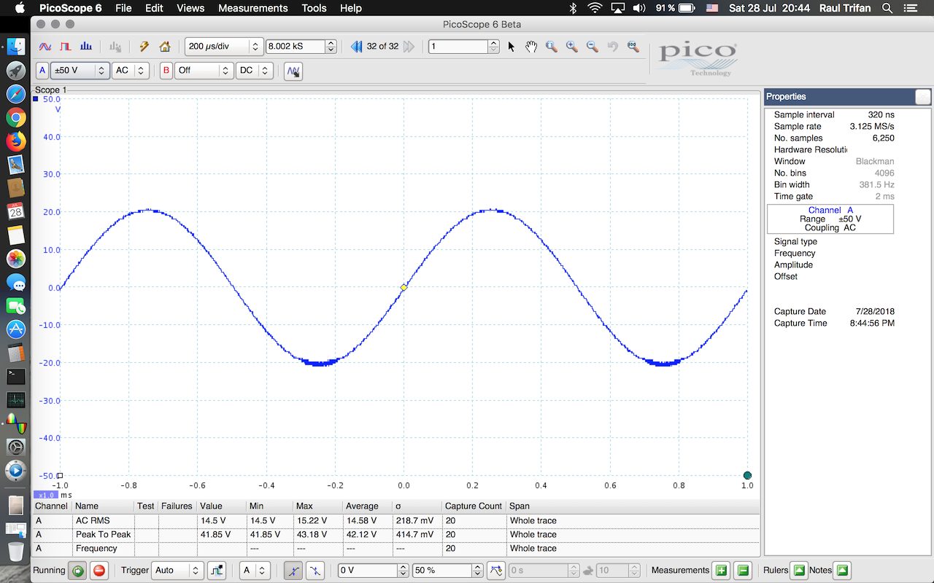Open timebase 200 µs/div dropdown

pos(223,47)
